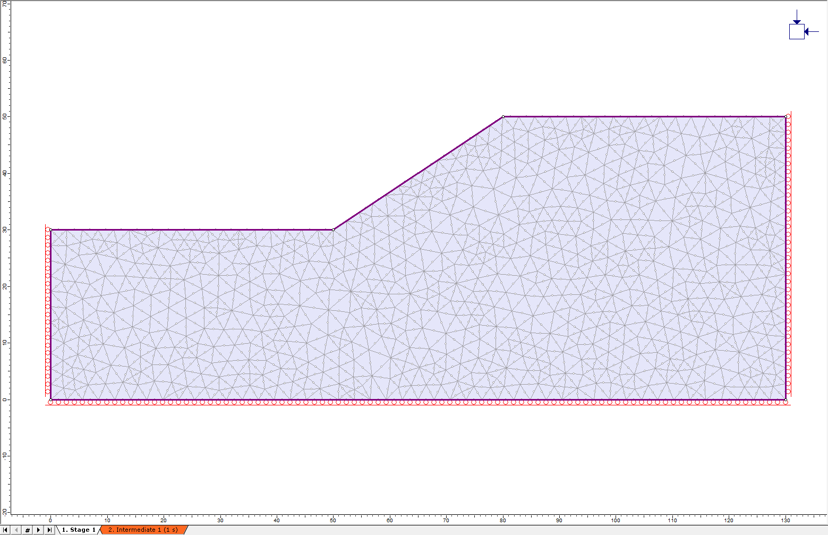This screenshot has width=828, height=535.
Task: Open the Intermediate 1 (1 s) tab
Action: coord(143,530)
